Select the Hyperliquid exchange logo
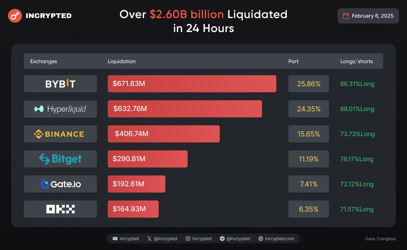This screenshot has height=250, width=407. [x=60, y=109]
